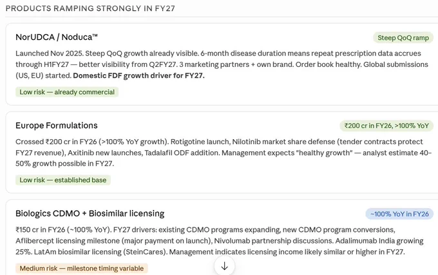The width and height of the screenshot is (438, 275).
Task: Click the Low risk — established base tag
Action: tap(63, 180)
